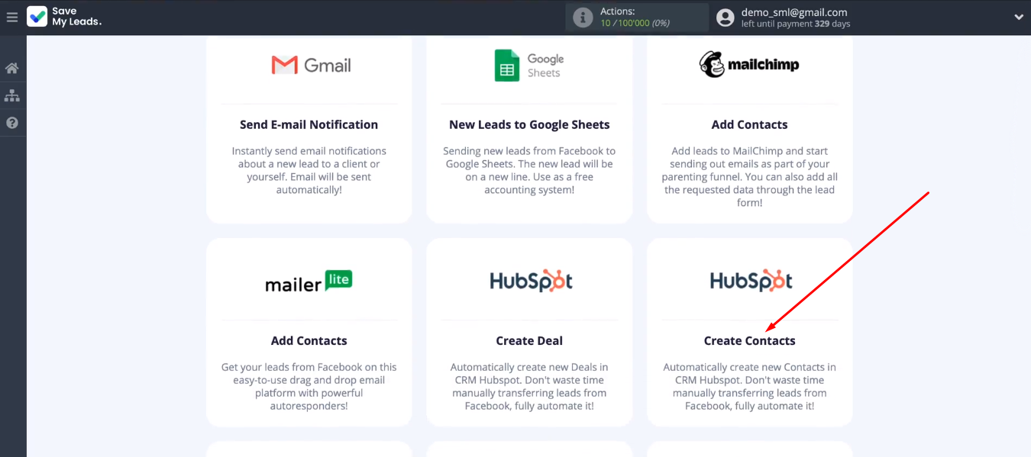
Task: Click MailerLite card description text
Action: (309, 386)
